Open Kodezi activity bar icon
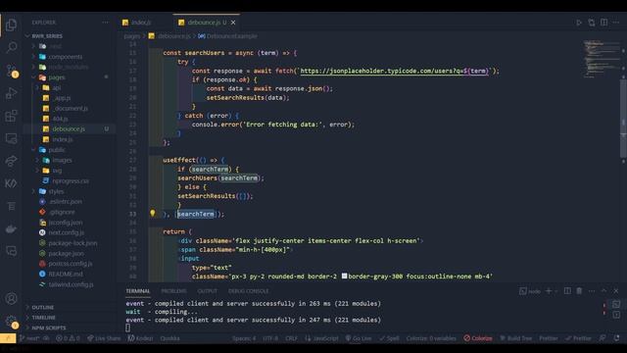This screenshot has height=353, width=627. 11,183
